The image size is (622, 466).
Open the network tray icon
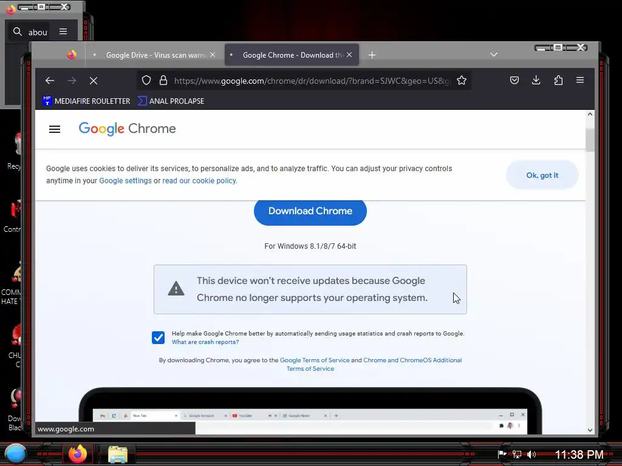[x=516, y=454]
